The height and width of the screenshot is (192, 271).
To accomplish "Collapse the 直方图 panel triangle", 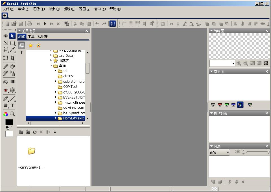I will 211,71.
